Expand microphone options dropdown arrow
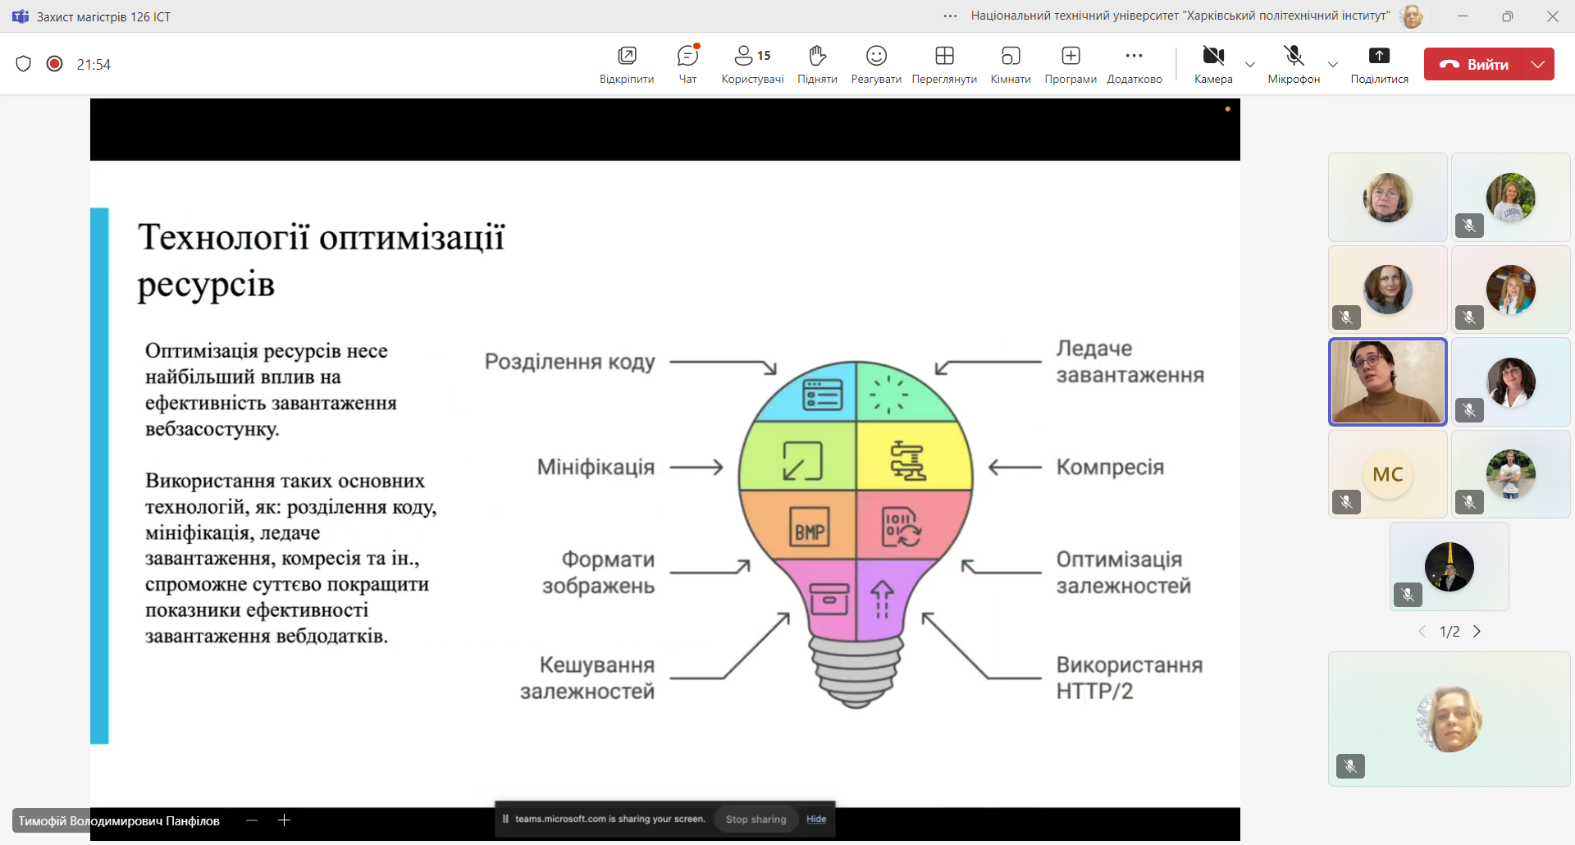 tap(1333, 65)
